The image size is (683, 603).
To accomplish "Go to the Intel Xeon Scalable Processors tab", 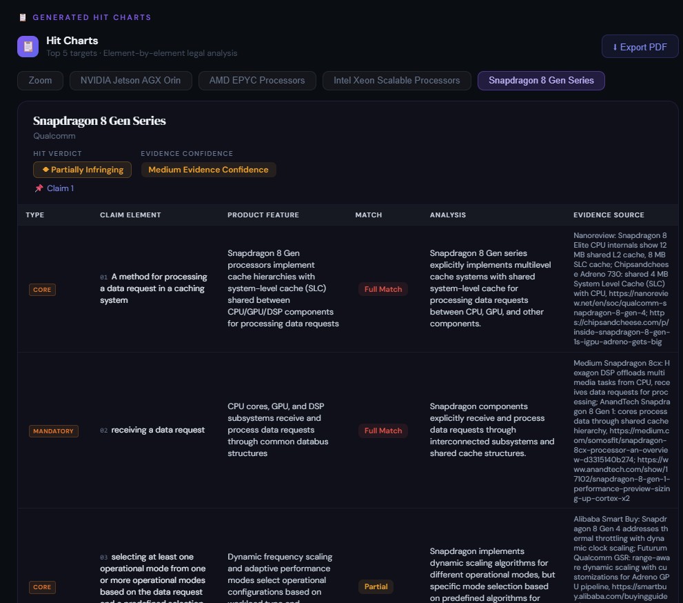I will (396, 81).
